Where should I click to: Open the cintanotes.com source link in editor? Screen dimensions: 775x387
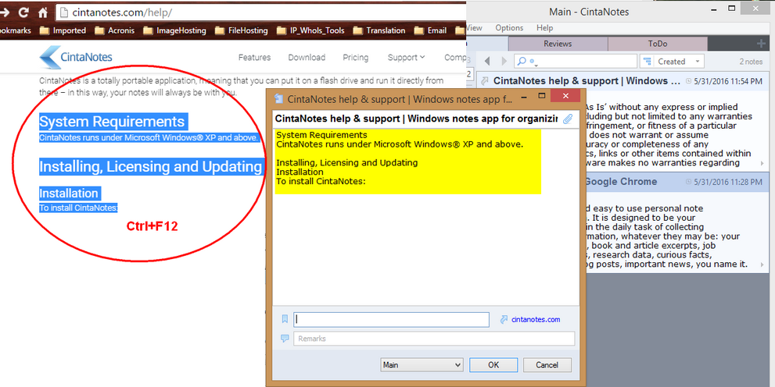(x=536, y=319)
